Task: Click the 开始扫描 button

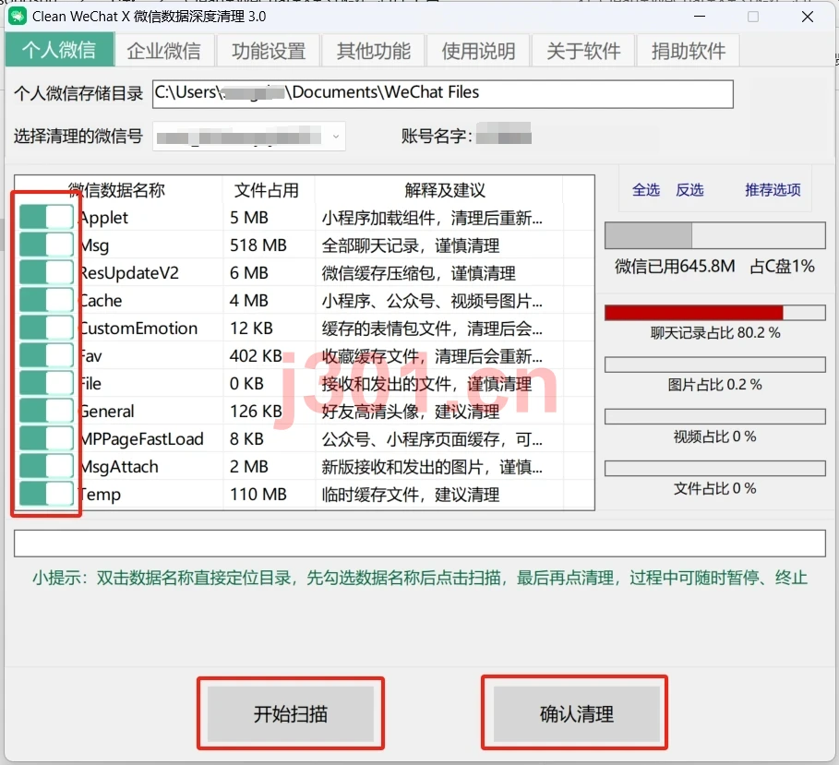Action: pyautogui.click(x=291, y=713)
